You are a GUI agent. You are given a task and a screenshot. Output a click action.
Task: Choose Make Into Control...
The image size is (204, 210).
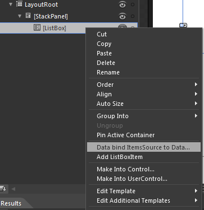(x=144, y=169)
